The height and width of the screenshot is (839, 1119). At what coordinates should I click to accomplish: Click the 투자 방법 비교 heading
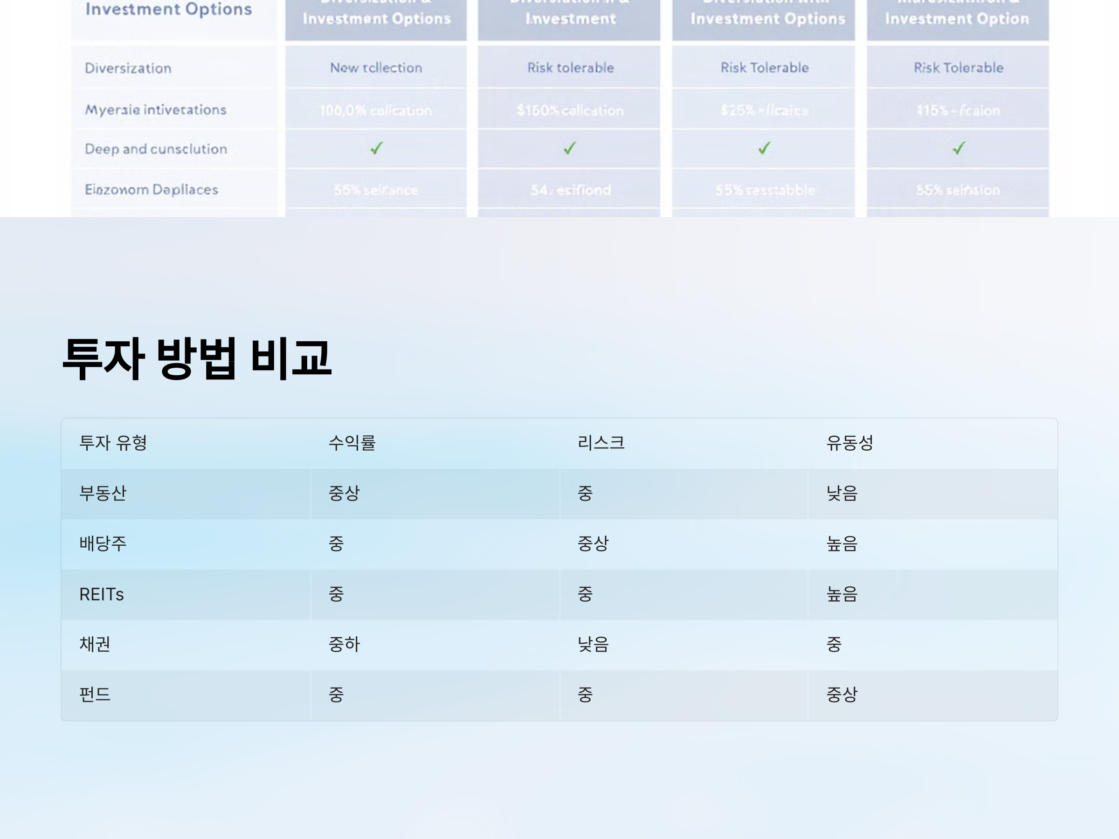point(196,358)
